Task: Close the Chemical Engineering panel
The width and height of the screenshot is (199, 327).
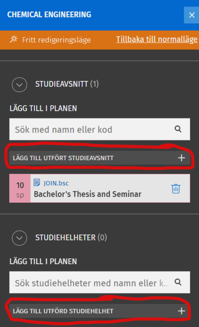Action: pyautogui.click(x=191, y=15)
